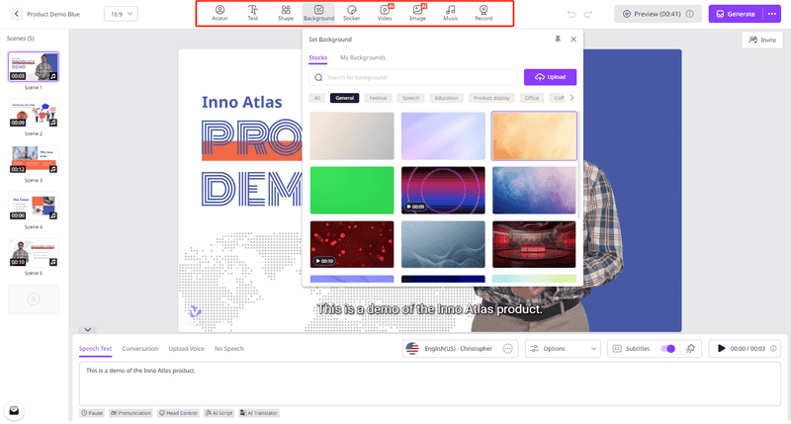Select the Education category filter
Image resolution: width=791 pixels, height=424 pixels.
(447, 98)
